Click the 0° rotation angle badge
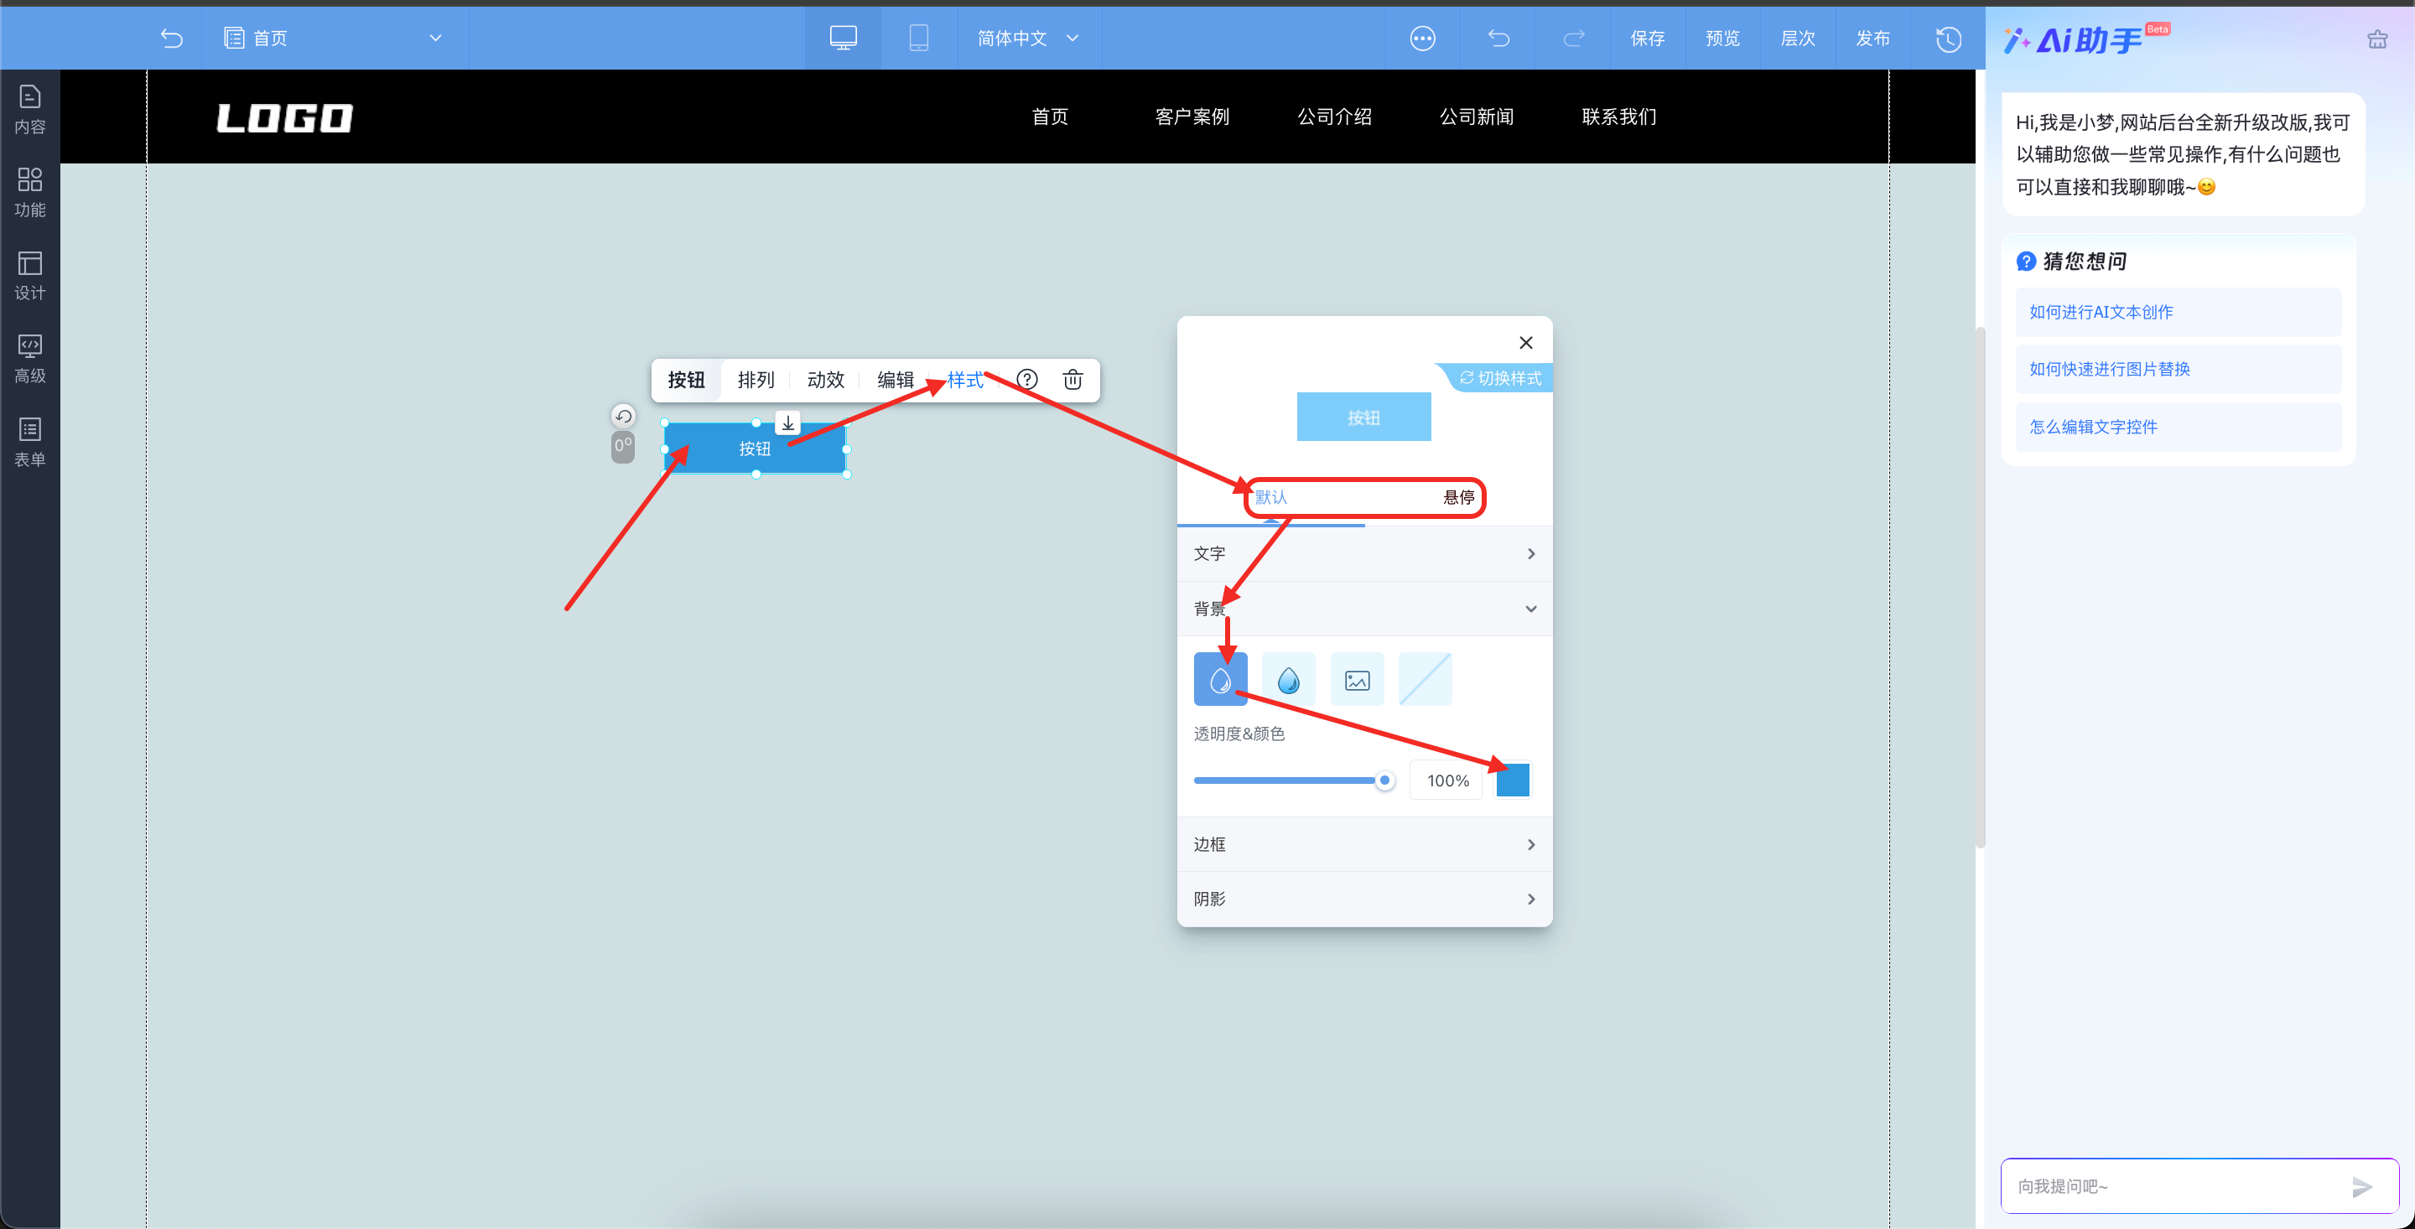Viewport: 2415px width, 1229px height. (x=623, y=446)
